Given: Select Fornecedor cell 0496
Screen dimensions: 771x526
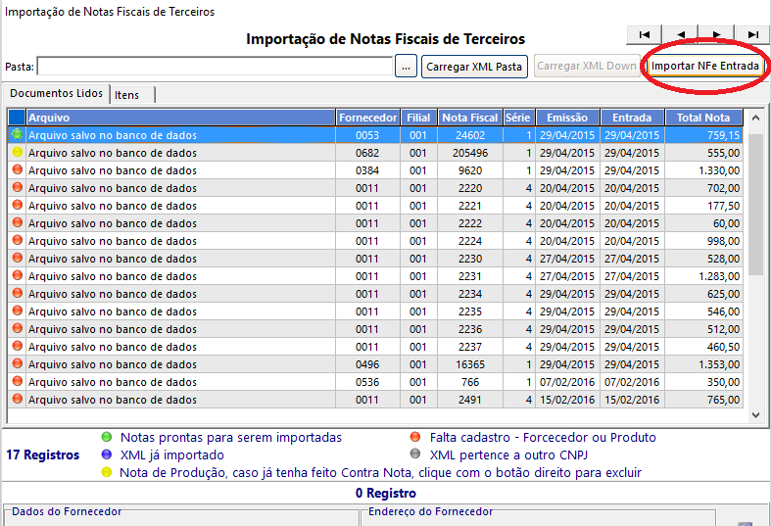Looking at the screenshot, I should point(367,364).
